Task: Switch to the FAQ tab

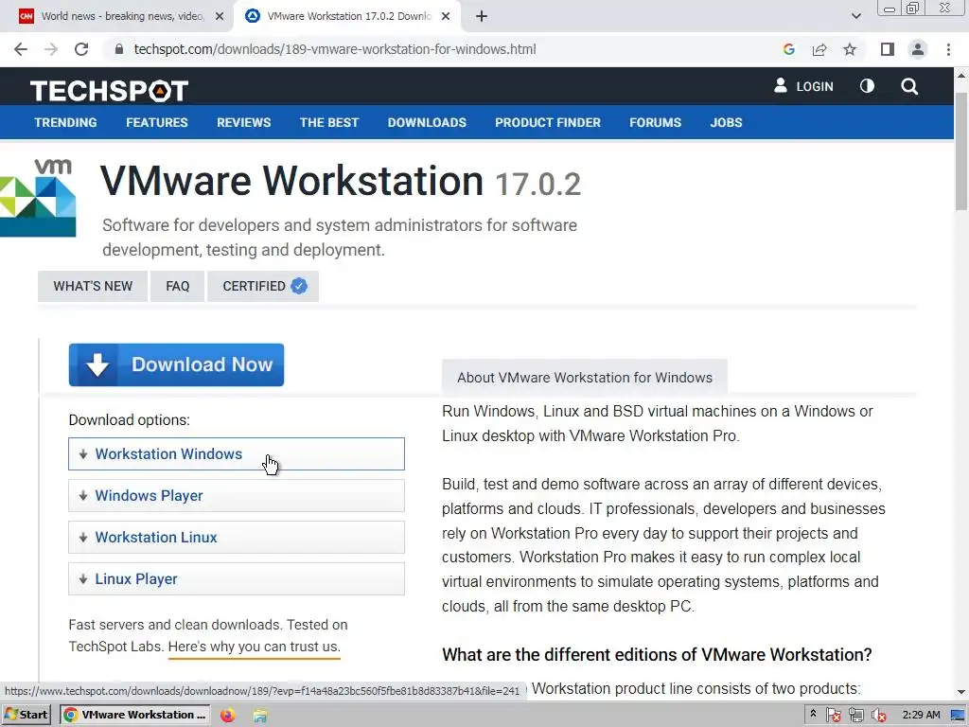Action: coord(177,286)
